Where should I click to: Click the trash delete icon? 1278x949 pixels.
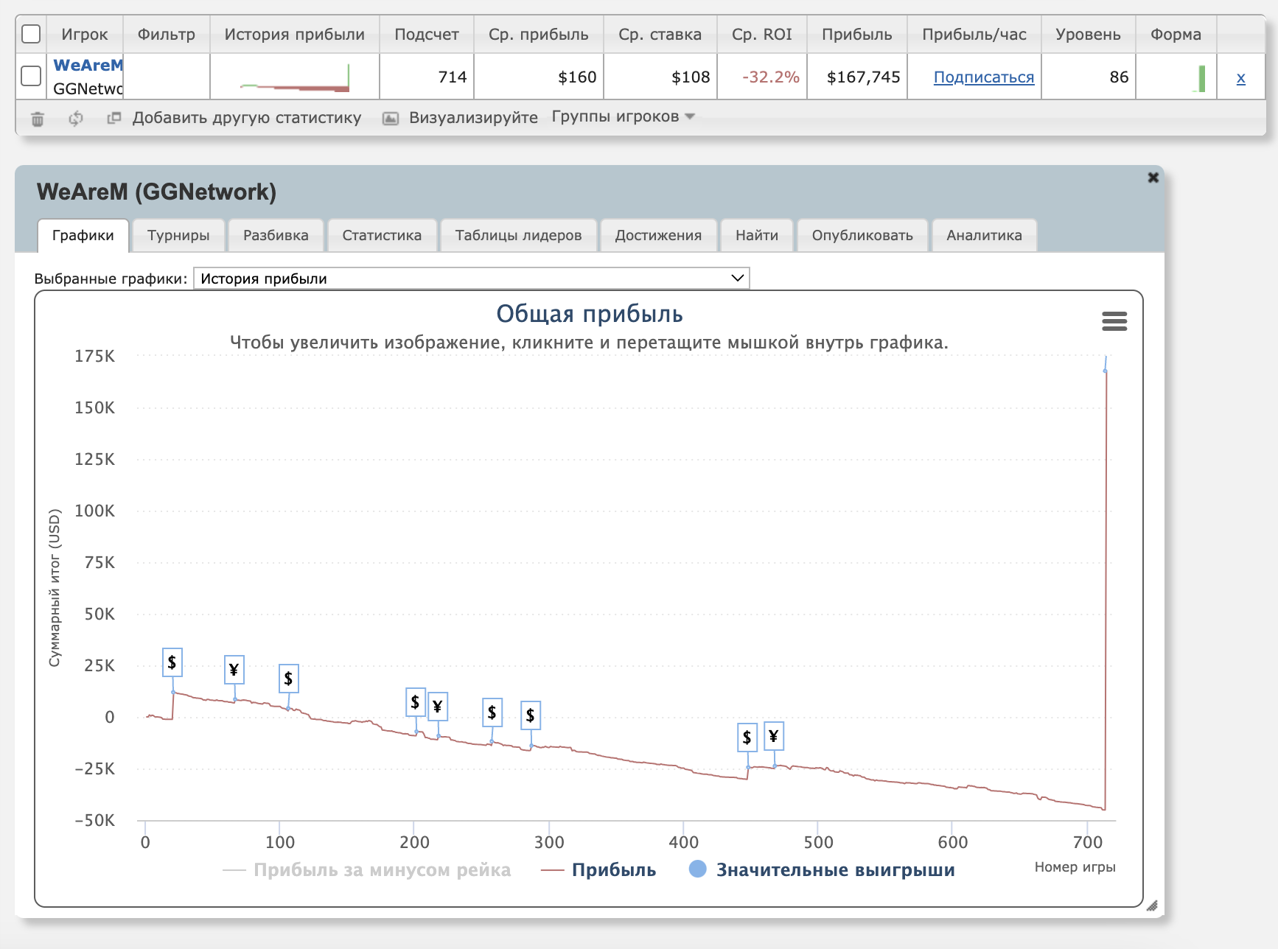coord(38,119)
